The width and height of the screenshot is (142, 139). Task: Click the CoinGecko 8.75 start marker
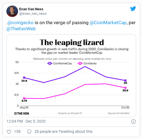[24, 98]
